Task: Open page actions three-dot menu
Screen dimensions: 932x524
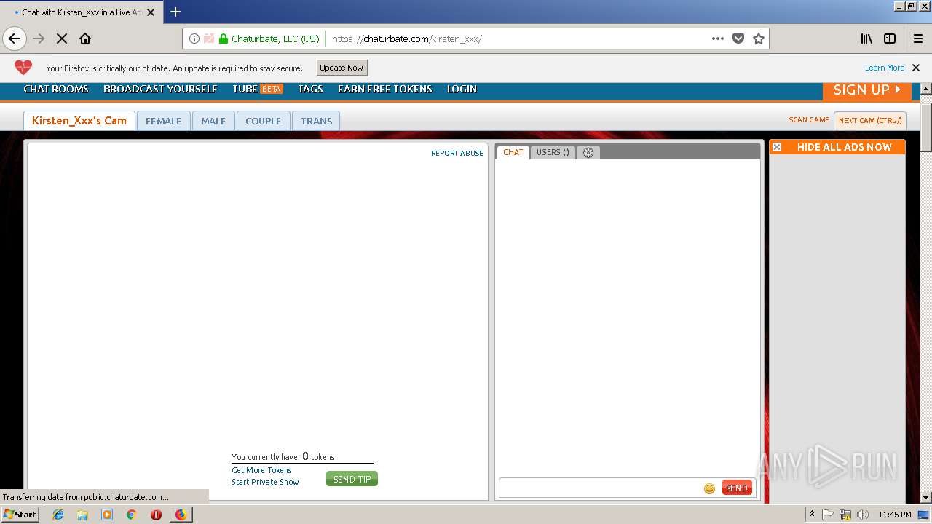Action: point(718,39)
